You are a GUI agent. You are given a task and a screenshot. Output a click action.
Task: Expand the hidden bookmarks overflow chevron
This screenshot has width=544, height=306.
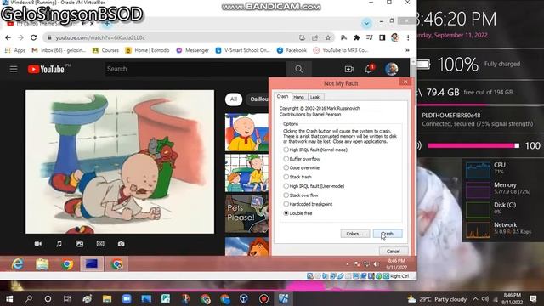pos(407,50)
